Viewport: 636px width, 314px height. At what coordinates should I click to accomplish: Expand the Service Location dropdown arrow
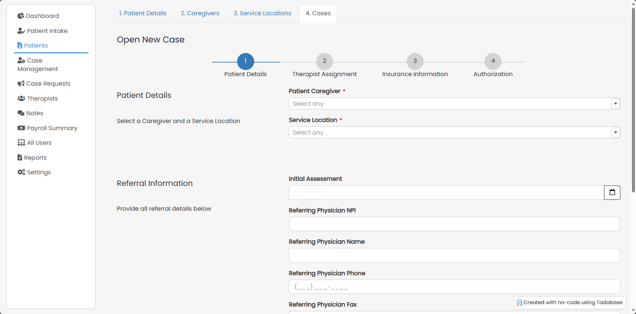(616, 133)
